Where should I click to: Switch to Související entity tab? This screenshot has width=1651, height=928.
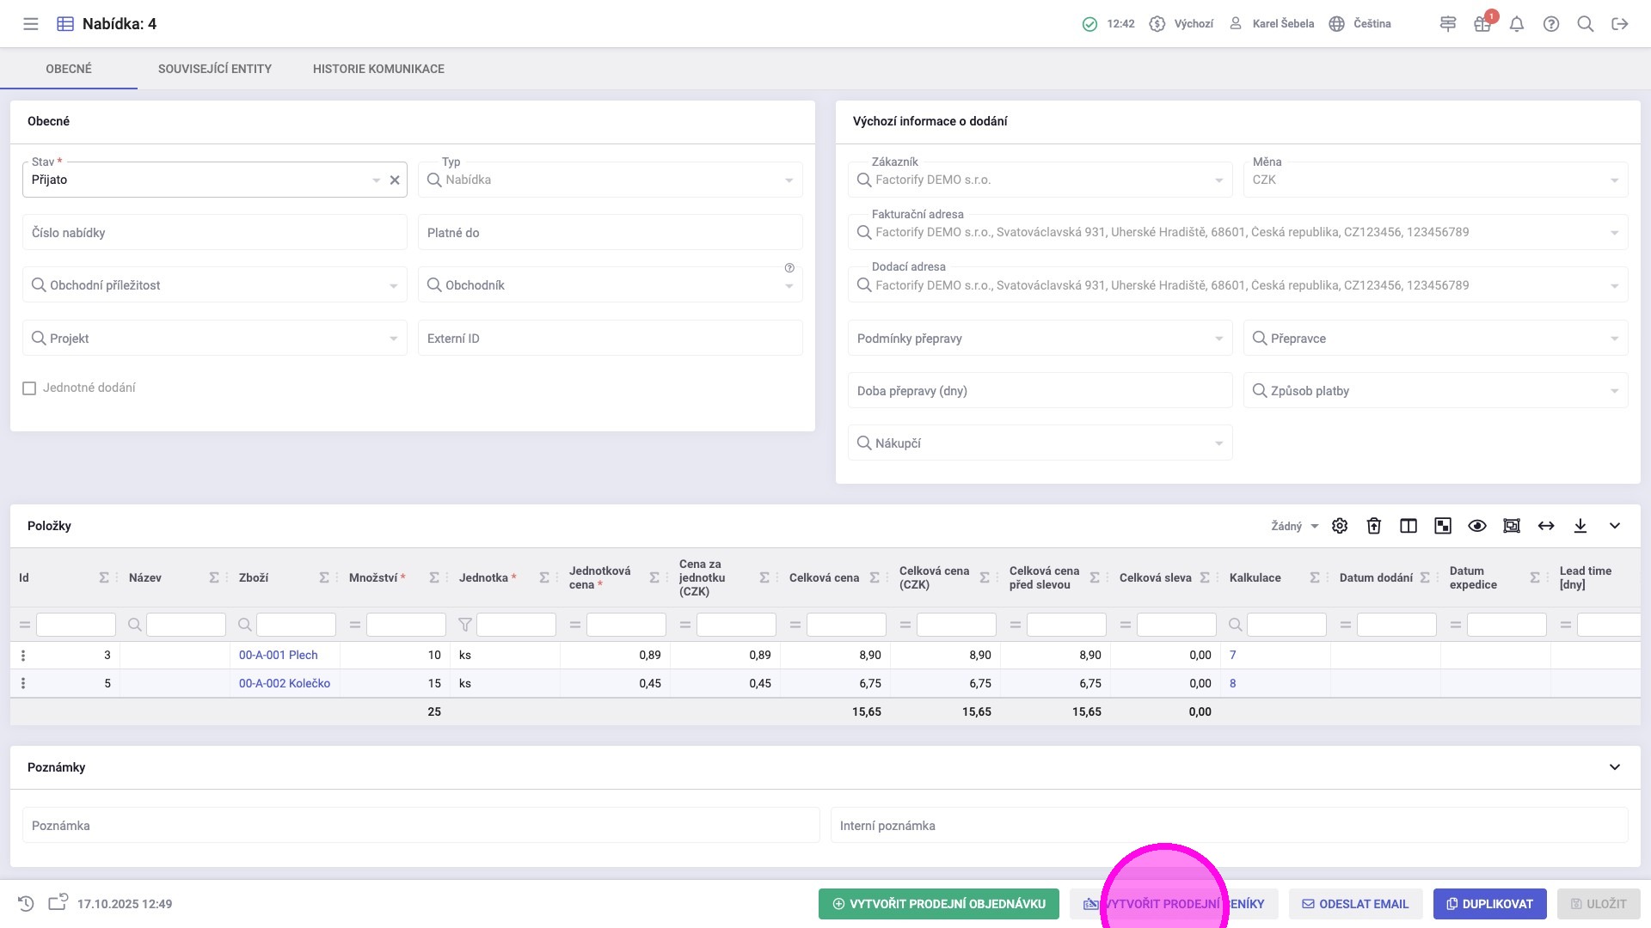[x=215, y=69]
